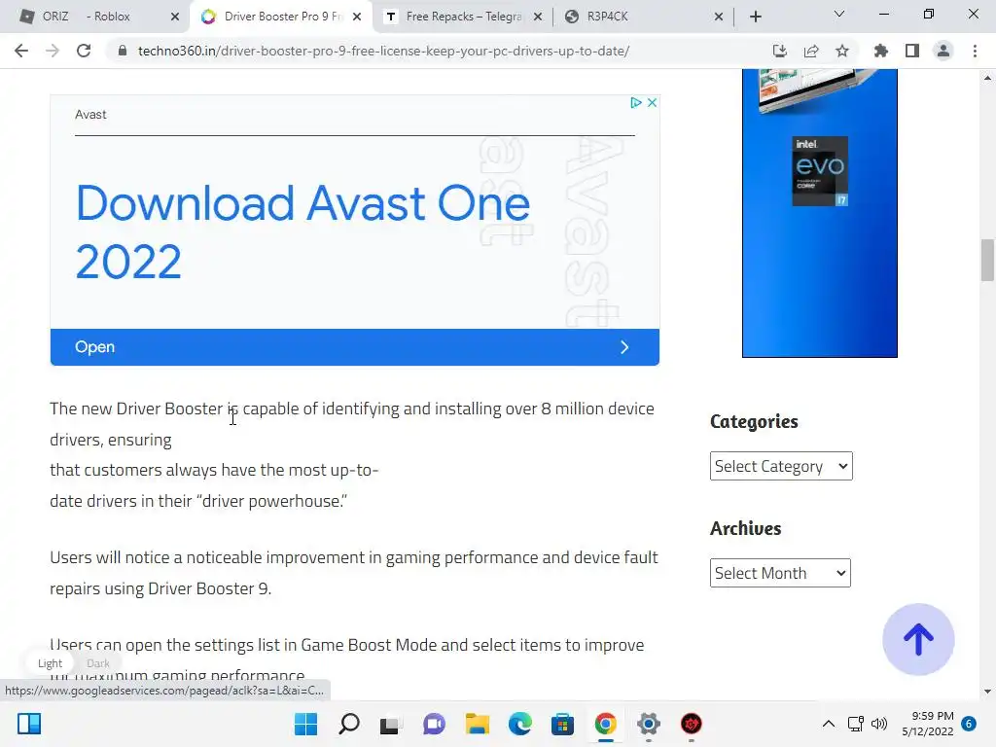
Task: Switch to Dark theme mode
Action: 98,663
